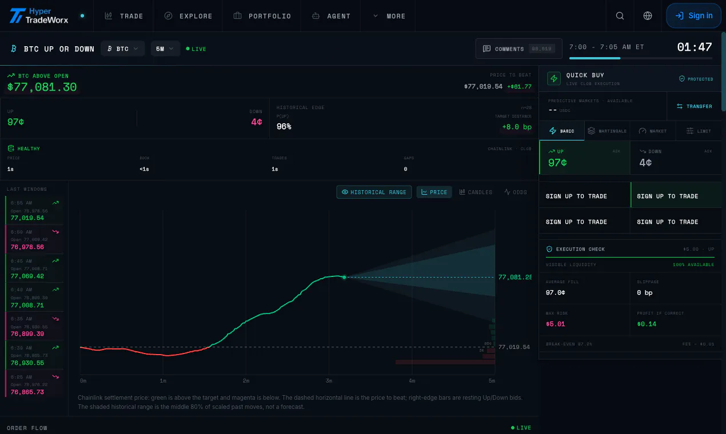Select the 6:30 AM window entry

(x=34, y=355)
